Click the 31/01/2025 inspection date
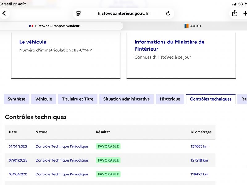This screenshot has width=247, height=185. tap(18, 146)
